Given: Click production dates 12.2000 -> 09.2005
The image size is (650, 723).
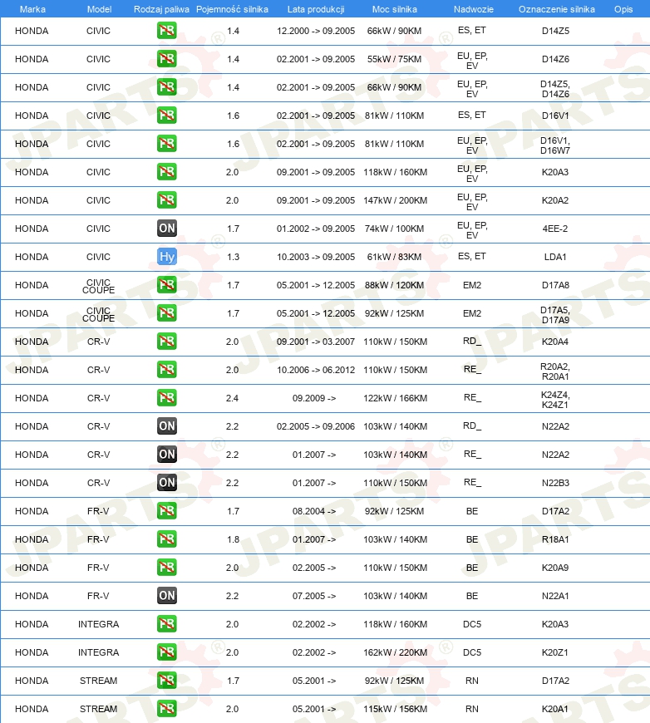Looking at the screenshot, I should (316, 31).
